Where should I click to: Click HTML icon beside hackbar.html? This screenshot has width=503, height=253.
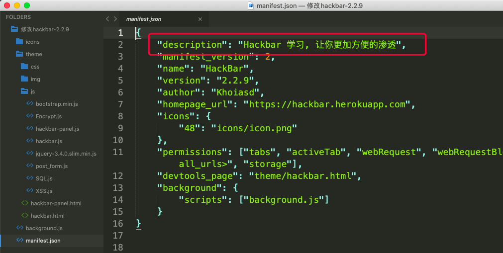pyautogui.click(x=25, y=216)
